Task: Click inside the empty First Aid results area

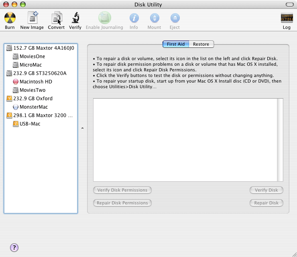Action: click(185, 140)
